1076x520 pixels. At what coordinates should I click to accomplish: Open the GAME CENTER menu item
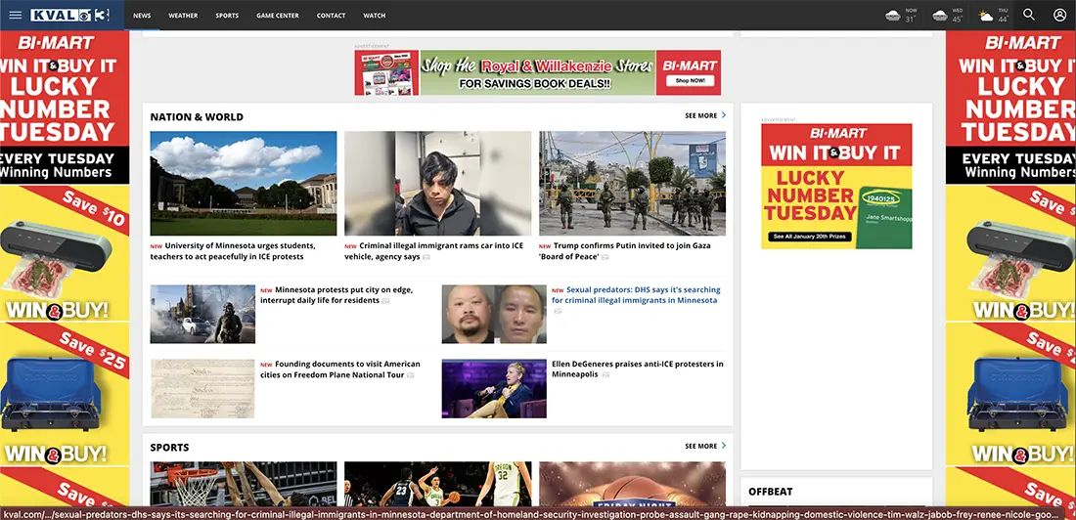278,15
